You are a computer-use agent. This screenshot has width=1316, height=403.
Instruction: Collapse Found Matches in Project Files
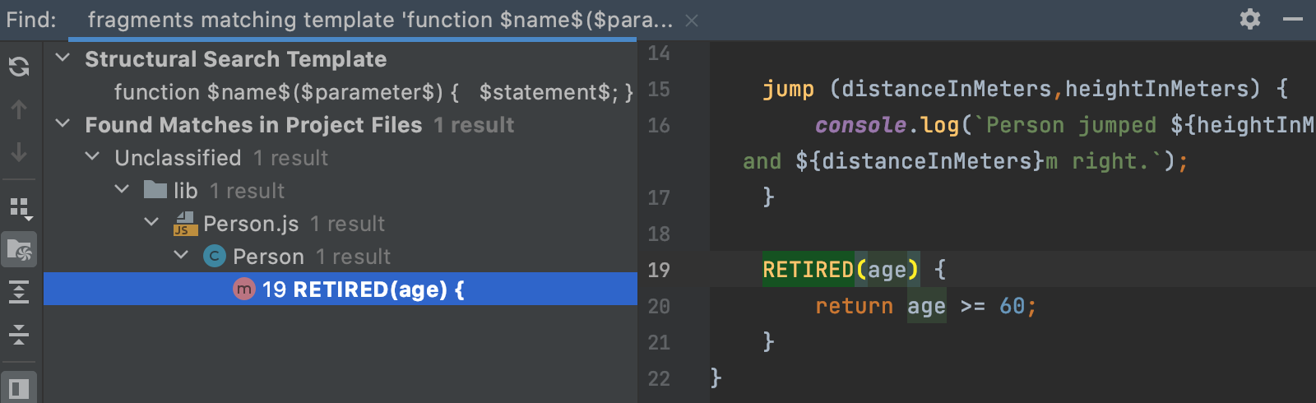coord(63,124)
